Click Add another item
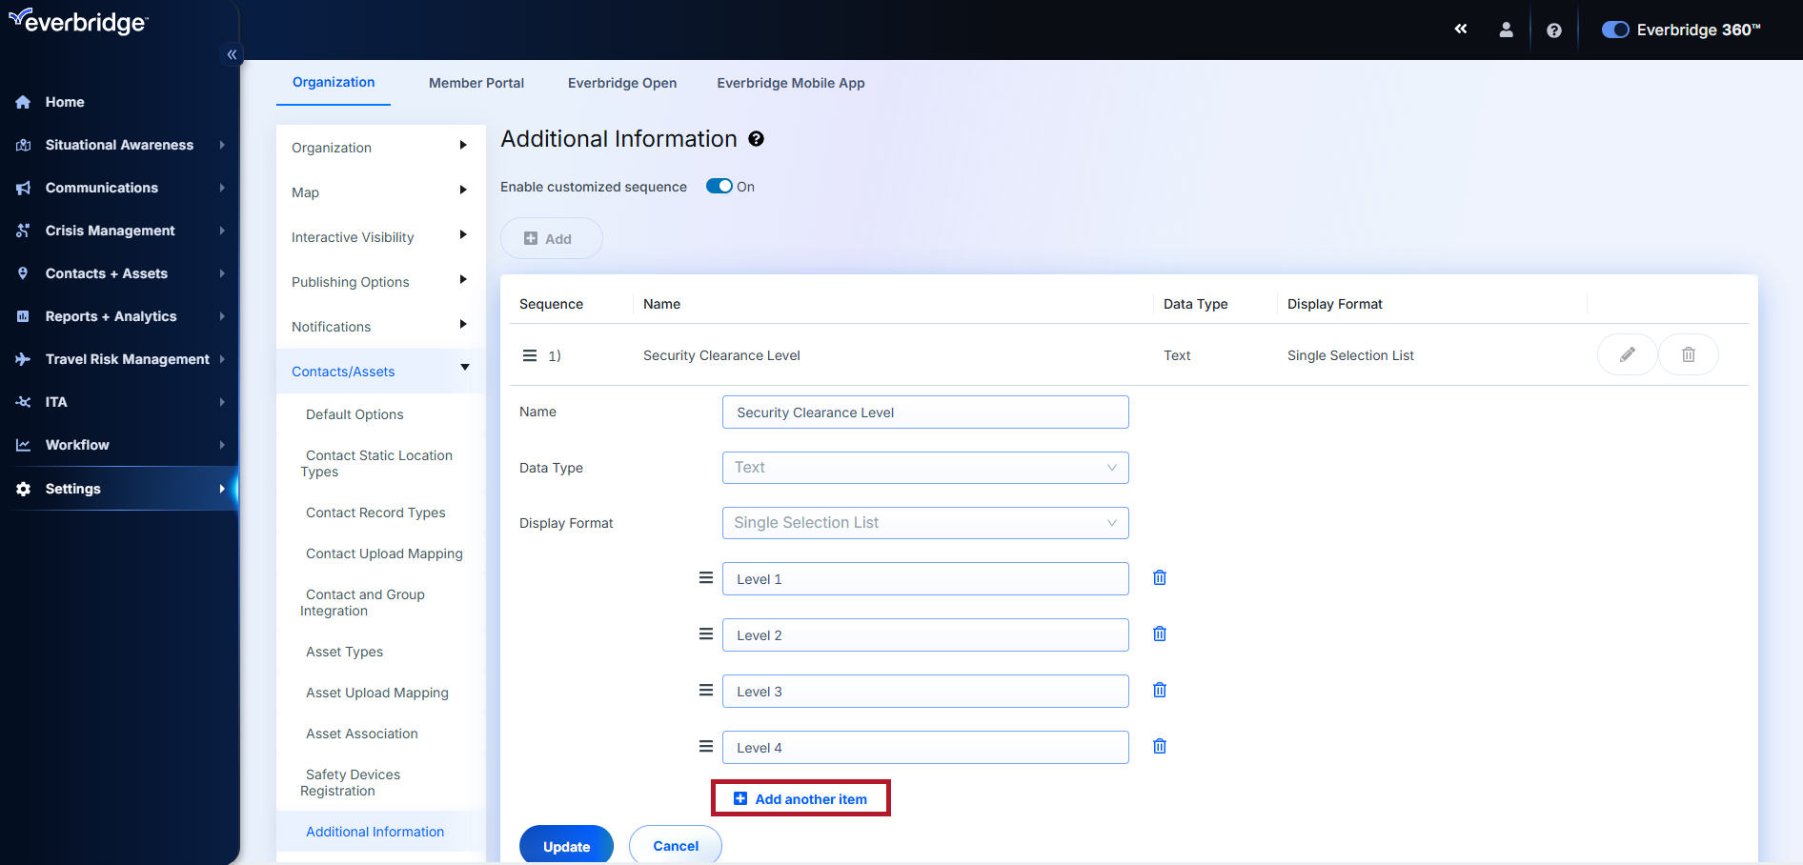 click(800, 799)
